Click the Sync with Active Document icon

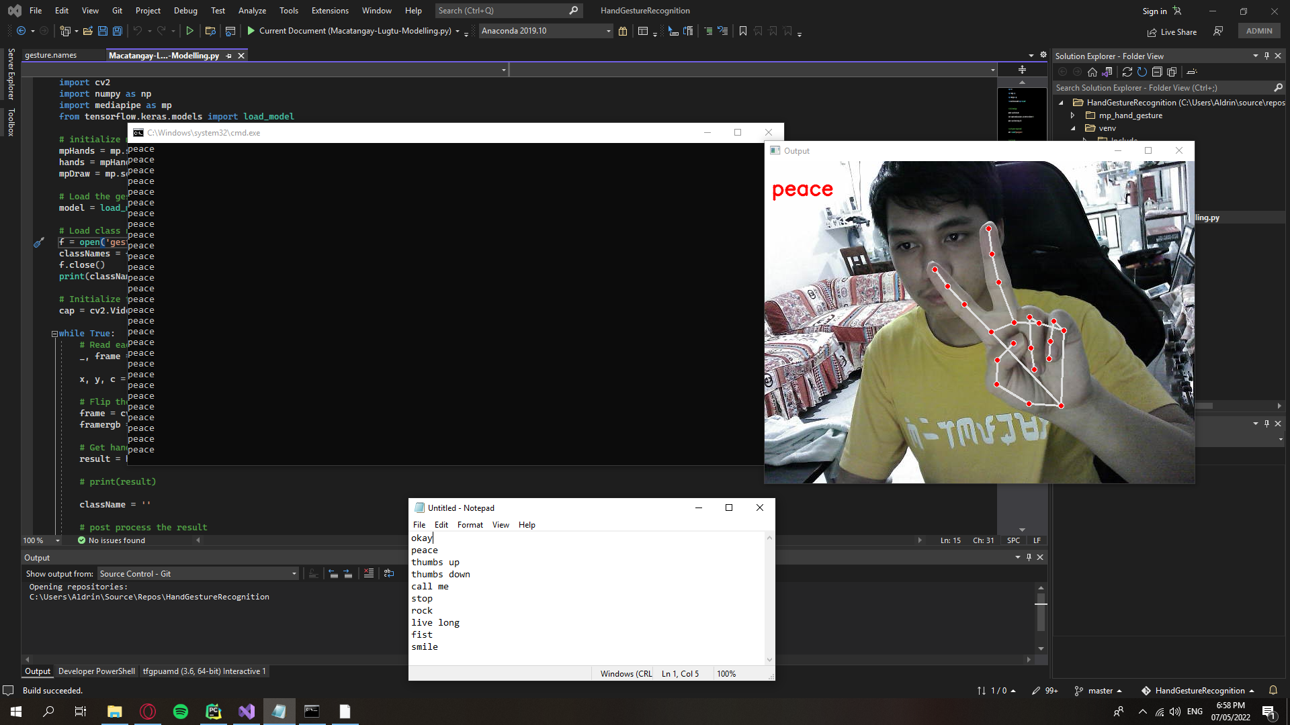(x=1127, y=72)
